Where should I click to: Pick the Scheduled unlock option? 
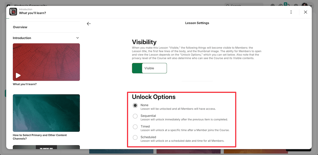tap(135, 137)
